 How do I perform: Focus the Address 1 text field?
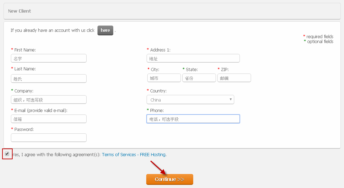point(193,58)
